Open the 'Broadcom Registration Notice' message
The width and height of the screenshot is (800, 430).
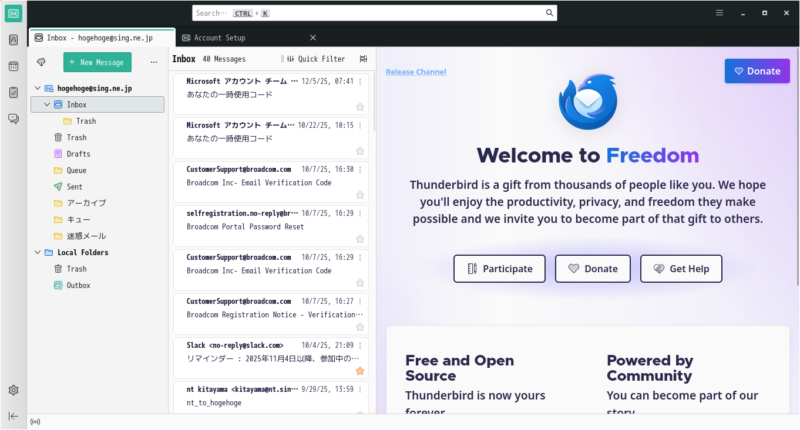coord(271,314)
